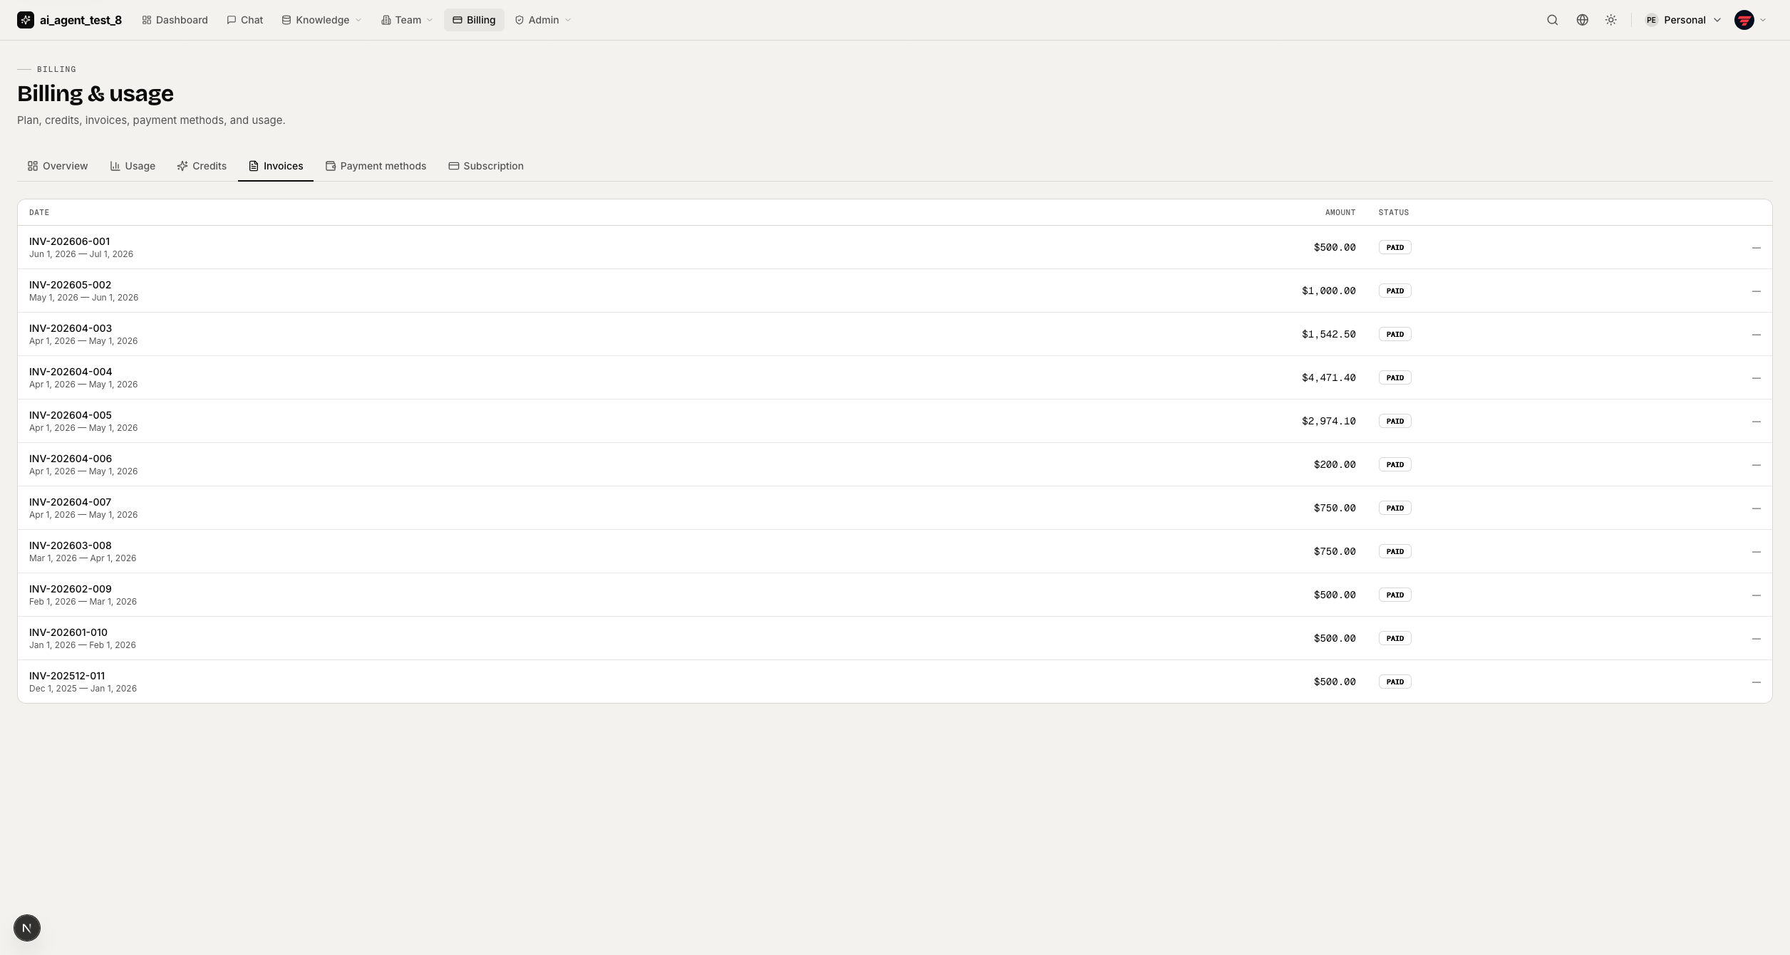
Task: Click the user avatar icon
Action: pyautogui.click(x=1744, y=20)
